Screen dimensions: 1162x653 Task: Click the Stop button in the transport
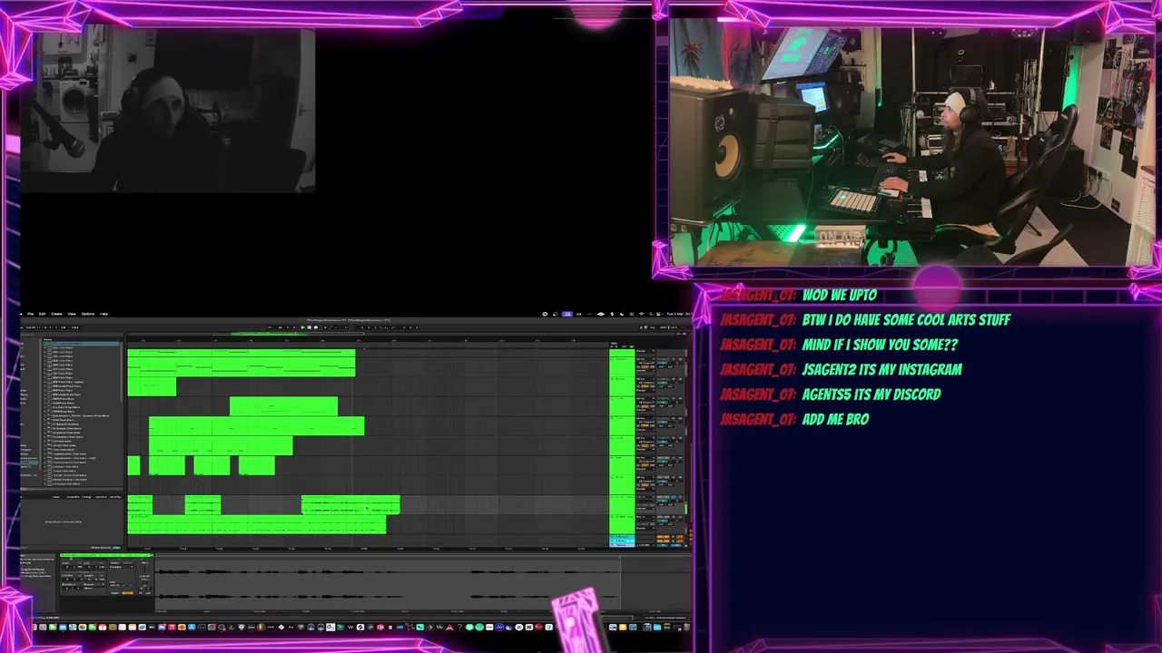(310, 327)
